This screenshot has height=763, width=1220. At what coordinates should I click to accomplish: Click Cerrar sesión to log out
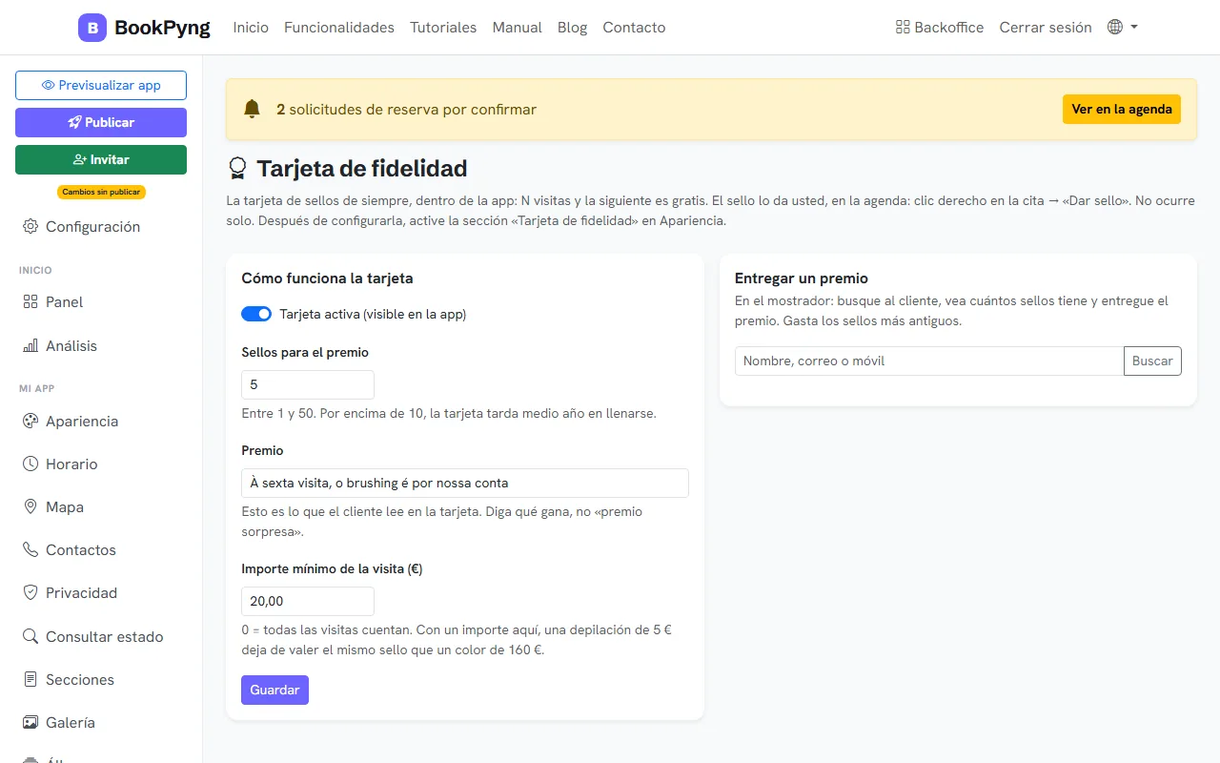[x=1046, y=28]
